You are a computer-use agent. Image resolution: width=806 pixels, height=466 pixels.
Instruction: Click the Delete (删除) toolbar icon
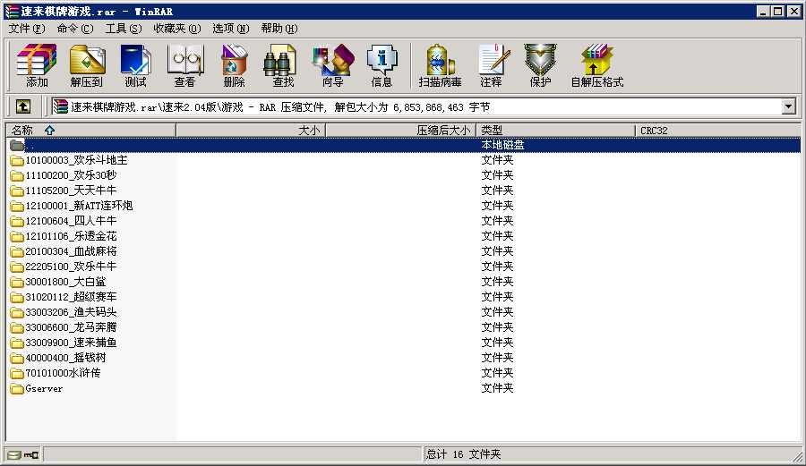(234, 65)
